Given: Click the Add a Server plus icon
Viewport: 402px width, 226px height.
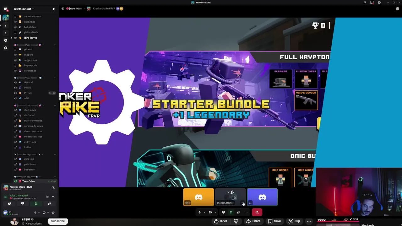Looking at the screenshot, I should pos(5,40).
